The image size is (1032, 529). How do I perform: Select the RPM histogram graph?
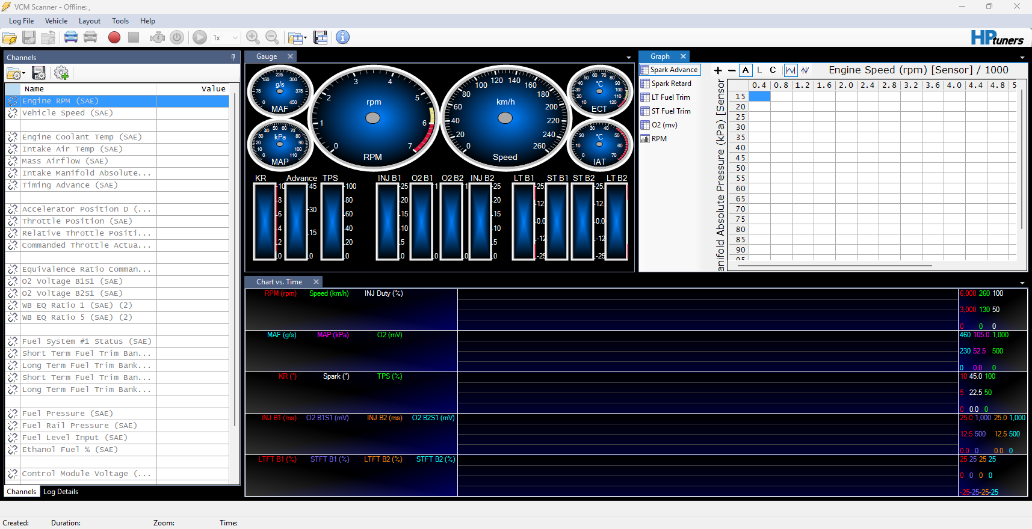click(x=653, y=139)
